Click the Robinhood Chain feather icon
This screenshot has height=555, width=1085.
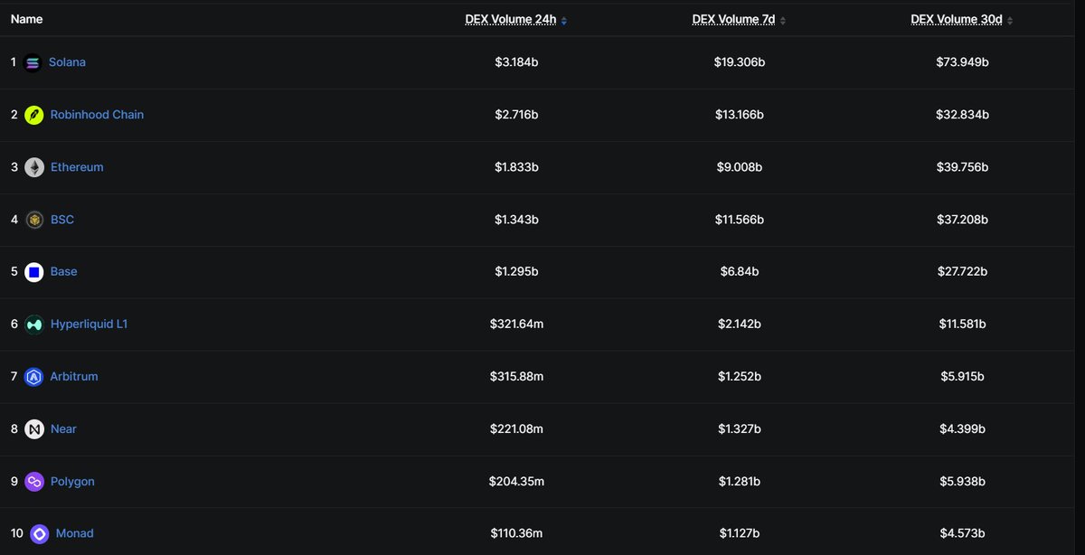(34, 116)
